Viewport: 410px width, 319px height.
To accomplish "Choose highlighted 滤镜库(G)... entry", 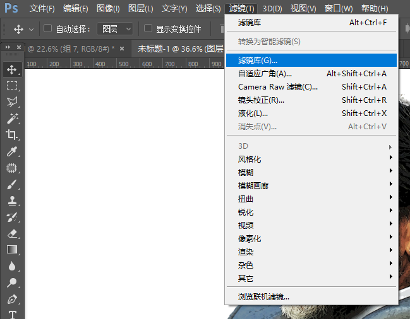I will 311,61.
